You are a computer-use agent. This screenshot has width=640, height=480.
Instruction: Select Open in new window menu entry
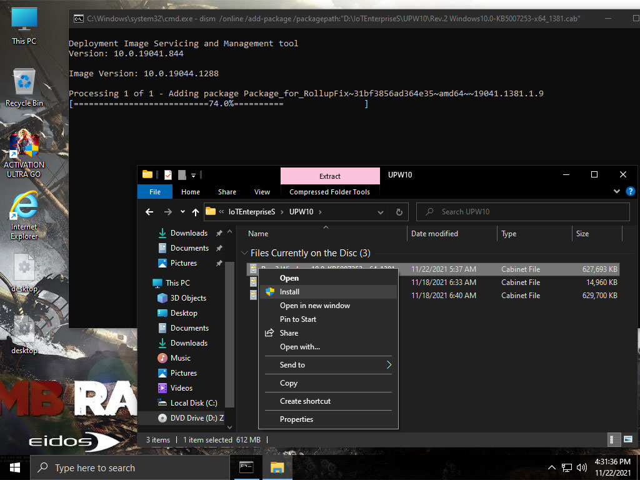(328, 306)
